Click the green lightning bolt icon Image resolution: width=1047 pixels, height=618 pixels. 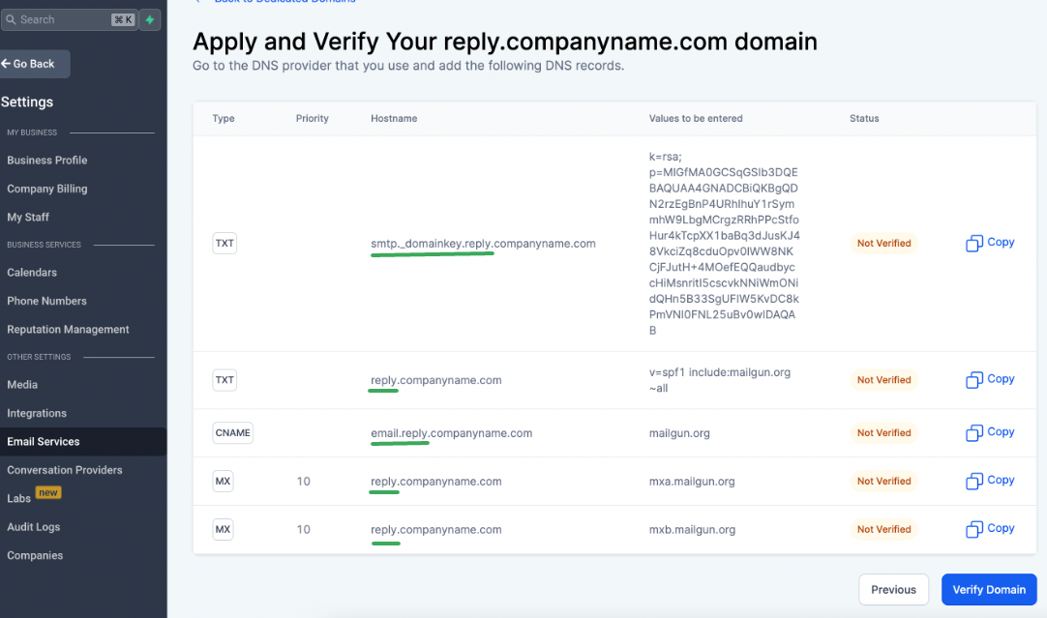pos(150,19)
